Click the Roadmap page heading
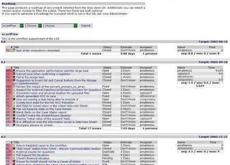Image resolution: width=230 pixels, height=165 pixels. [9, 4]
